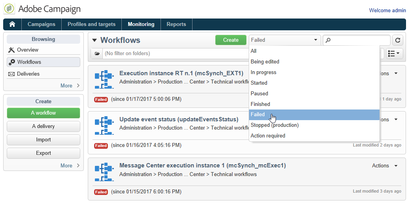408x206 pixels.
Task: Click the No filter on folders field
Action: (176, 54)
